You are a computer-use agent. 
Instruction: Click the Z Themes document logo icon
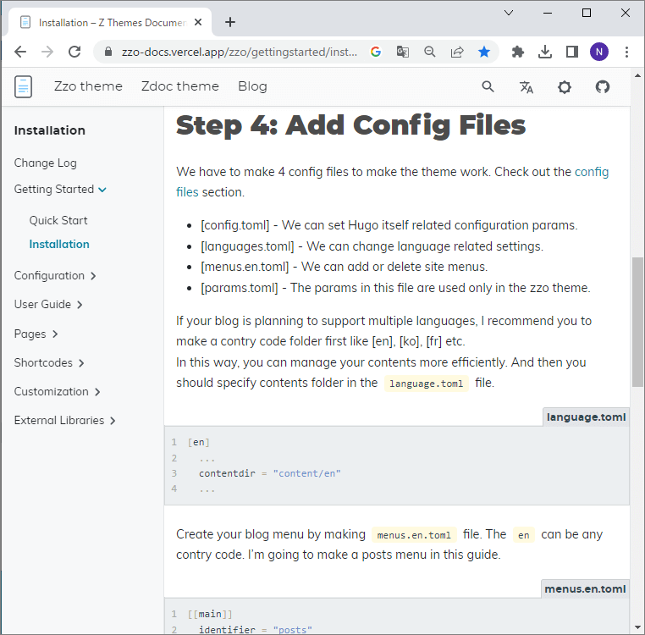coord(24,86)
